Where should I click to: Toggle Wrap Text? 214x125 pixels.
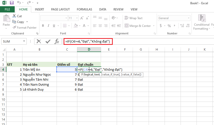(x=133, y=18)
